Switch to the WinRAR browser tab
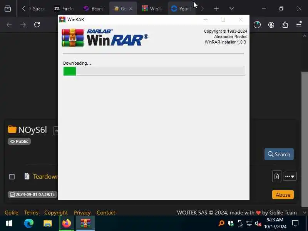 coord(152,9)
